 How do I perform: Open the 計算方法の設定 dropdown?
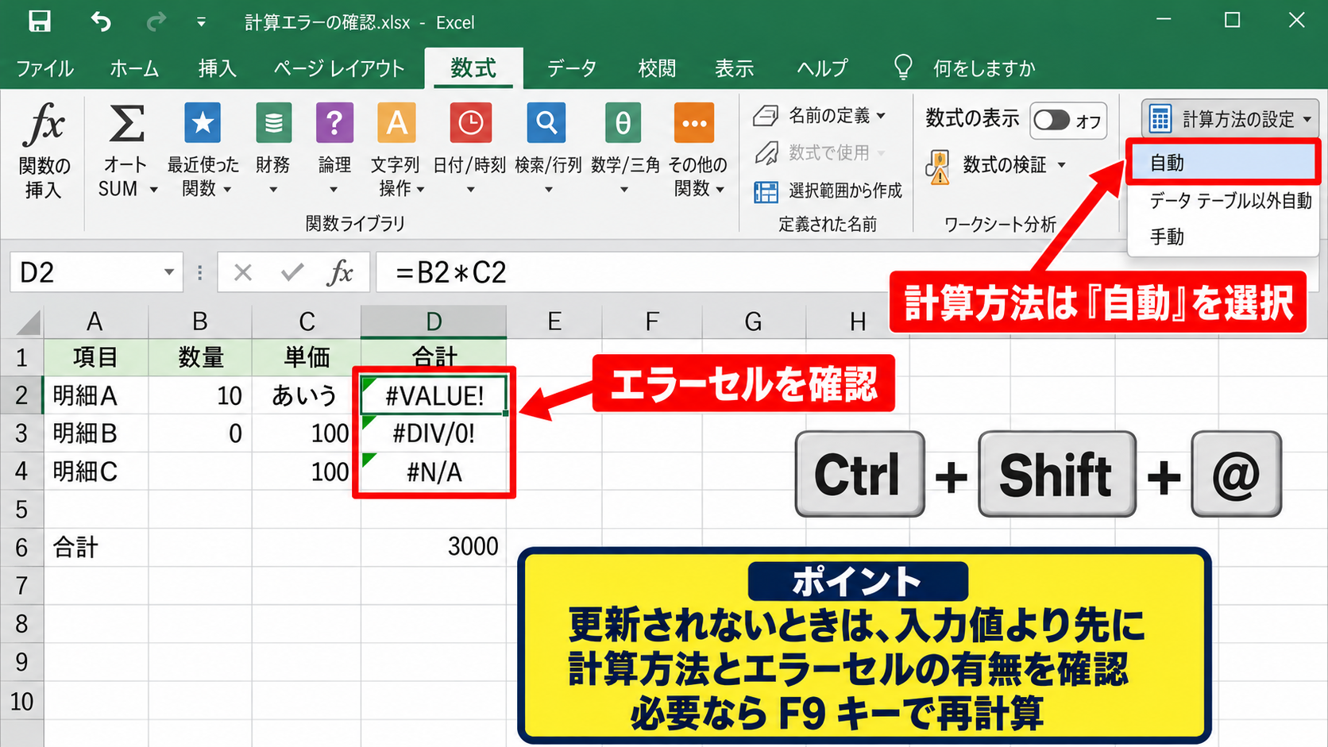coord(1230,119)
